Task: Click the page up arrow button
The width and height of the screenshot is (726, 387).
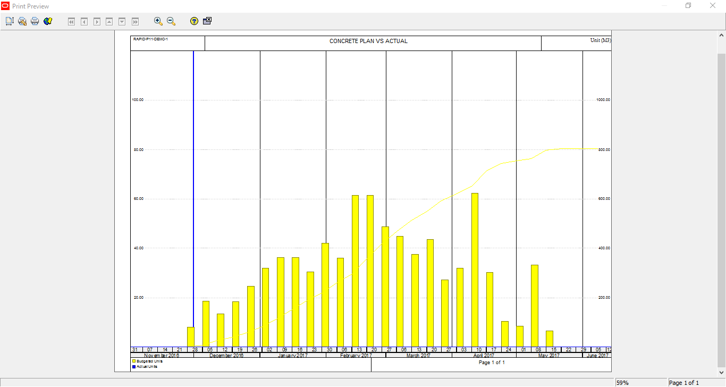Action: pyautogui.click(x=109, y=21)
